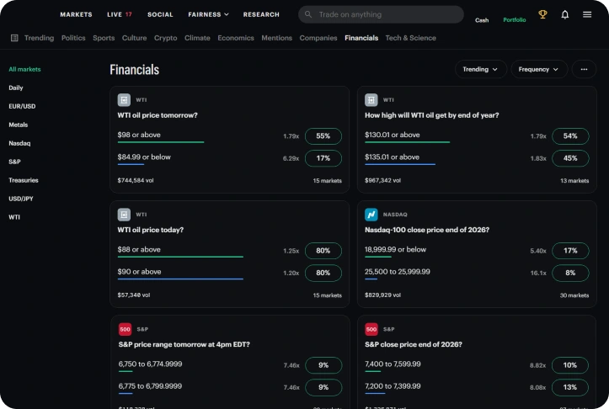This screenshot has height=409, width=609.
Task: Click S&P 500 badge on 'S&P close price end of 2026' card
Action: (x=371, y=329)
